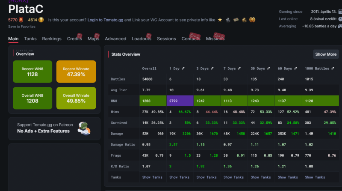Click Login to Tomato.gg link

tap(105, 20)
